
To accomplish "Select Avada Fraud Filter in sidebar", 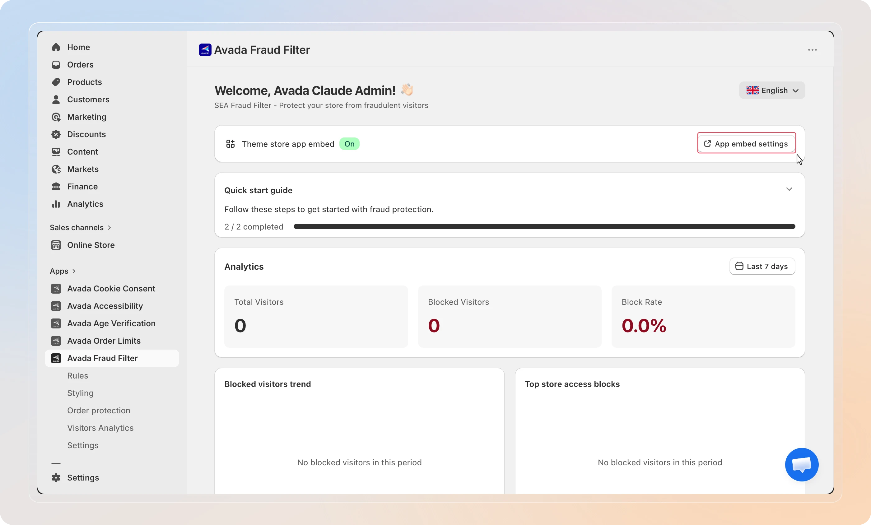I will (x=112, y=358).
